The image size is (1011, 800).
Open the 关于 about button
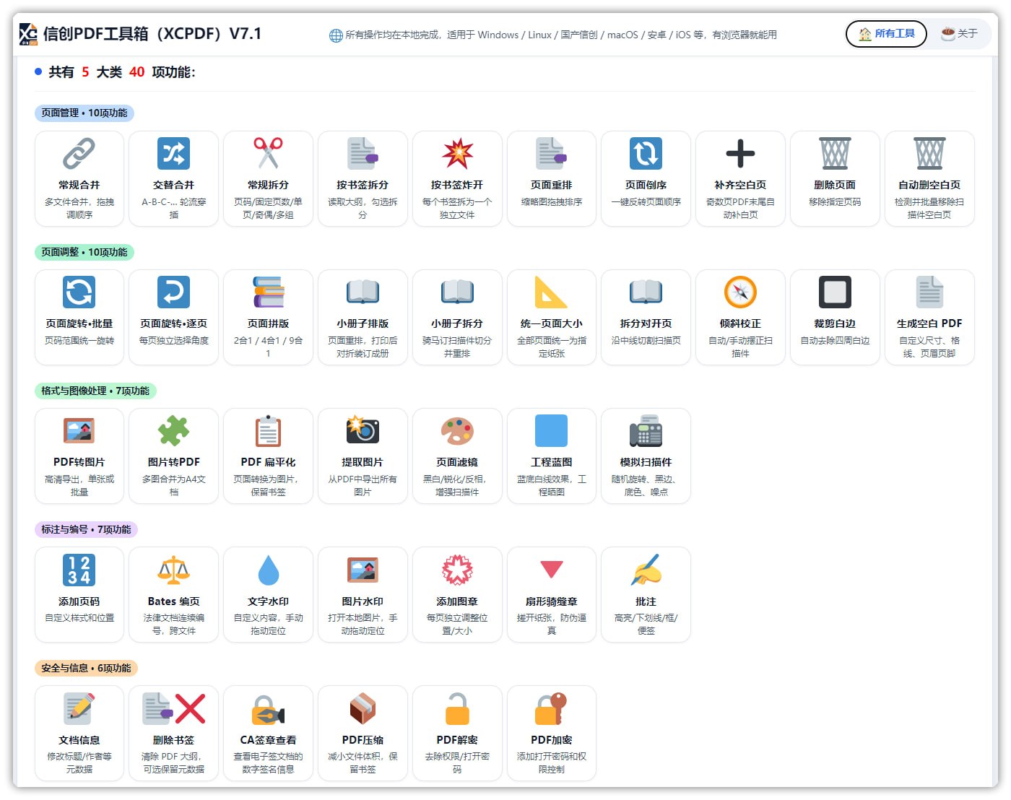click(960, 34)
